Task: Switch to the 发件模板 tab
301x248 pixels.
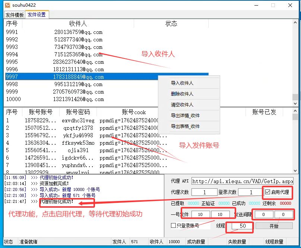Action: coord(15,15)
